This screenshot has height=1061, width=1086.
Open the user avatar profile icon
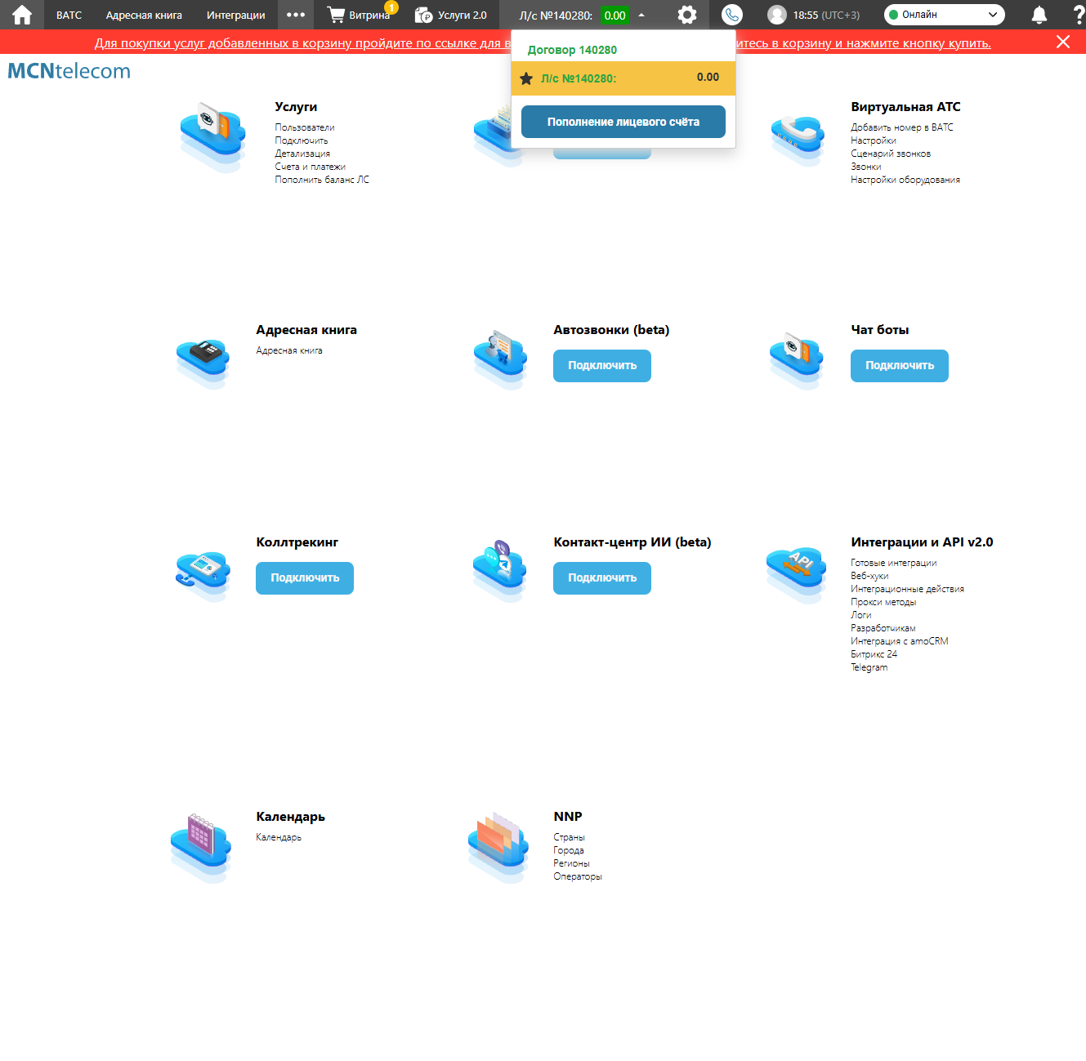click(x=777, y=15)
